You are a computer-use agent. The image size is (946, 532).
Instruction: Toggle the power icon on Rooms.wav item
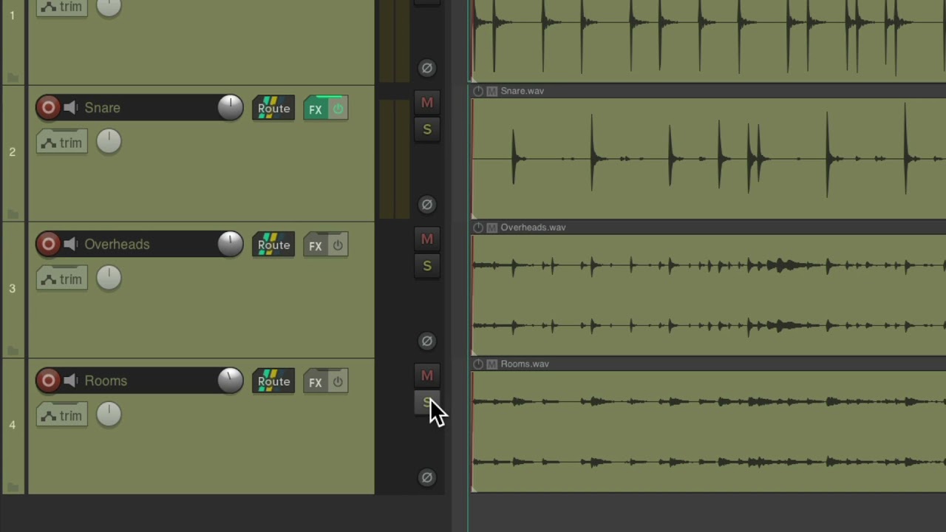478,364
